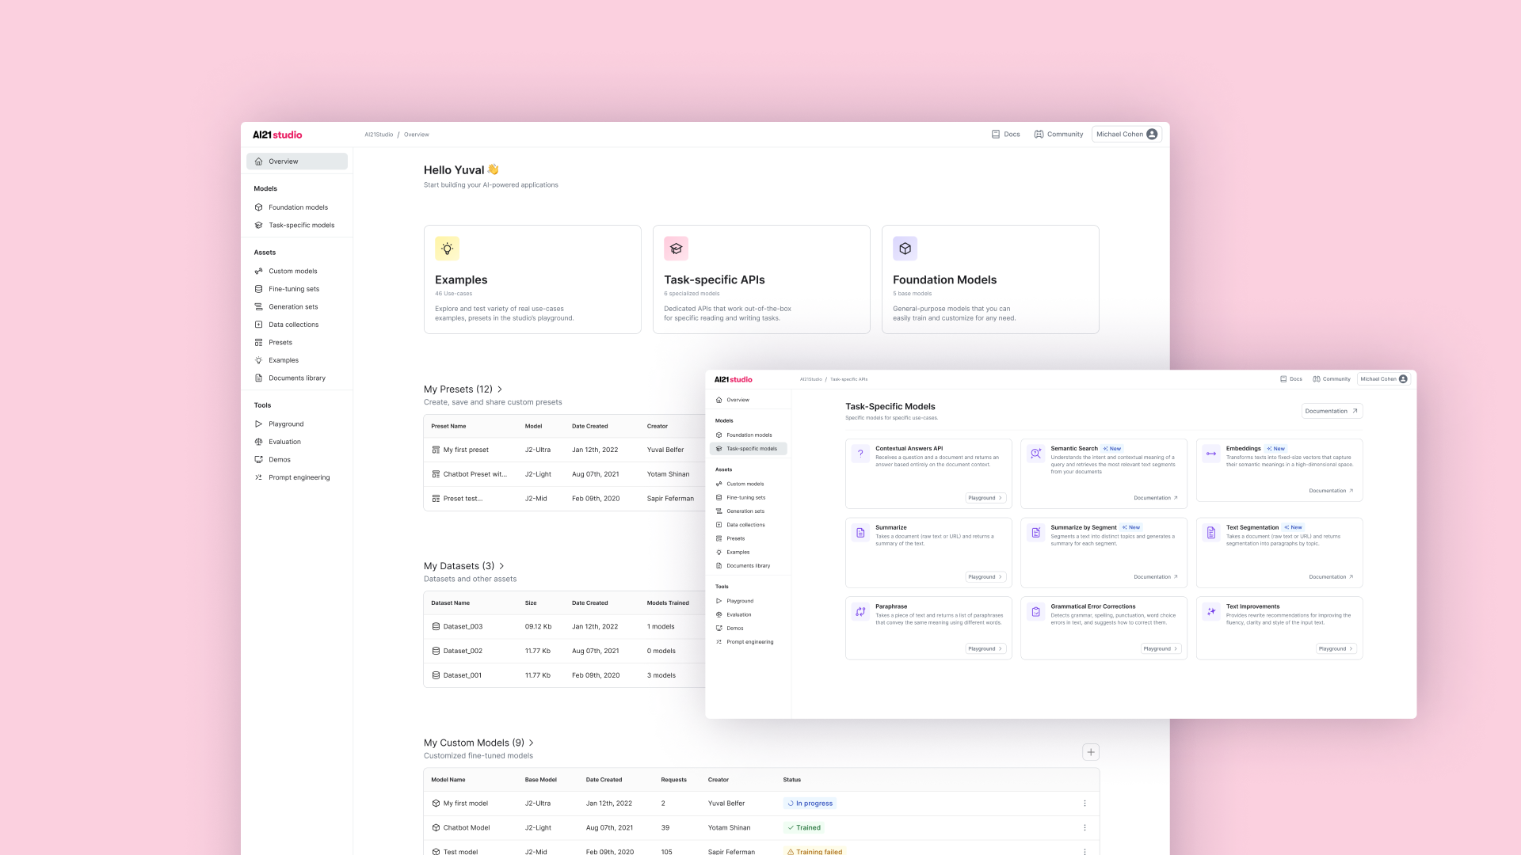Image resolution: width=1521 pixels, height=855 pixels.
Task: Open Playground for the Paraphrase card
Action: 985,649
